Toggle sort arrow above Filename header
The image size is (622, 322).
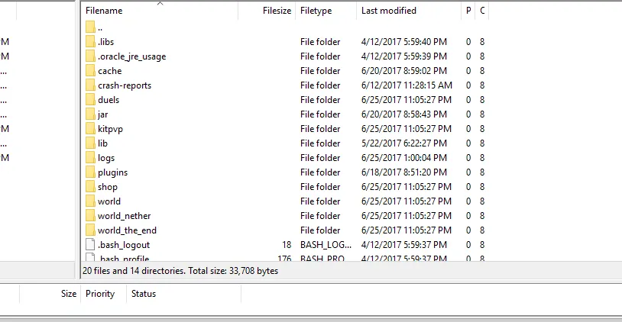(160, 4)
